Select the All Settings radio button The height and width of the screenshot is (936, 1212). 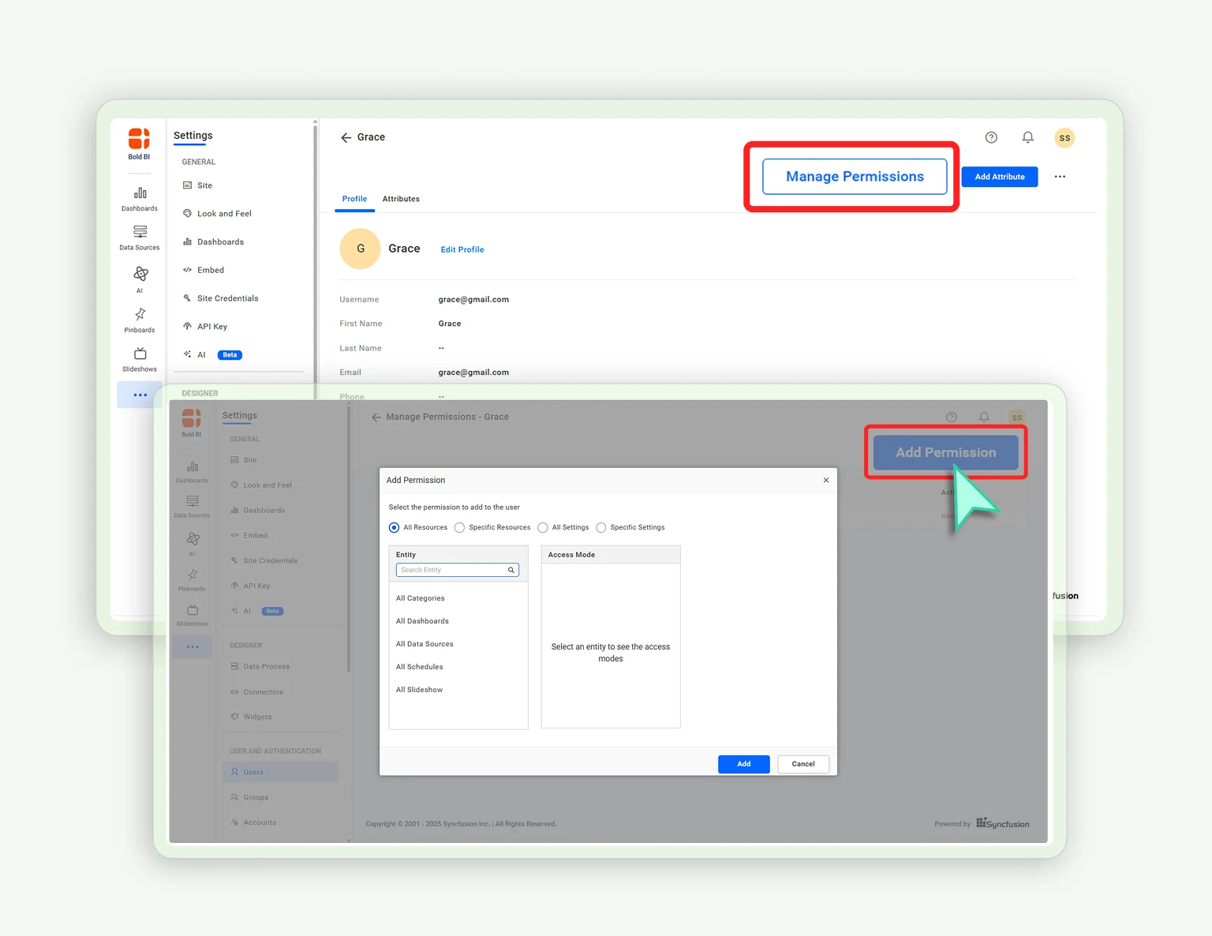coord(543,527)
